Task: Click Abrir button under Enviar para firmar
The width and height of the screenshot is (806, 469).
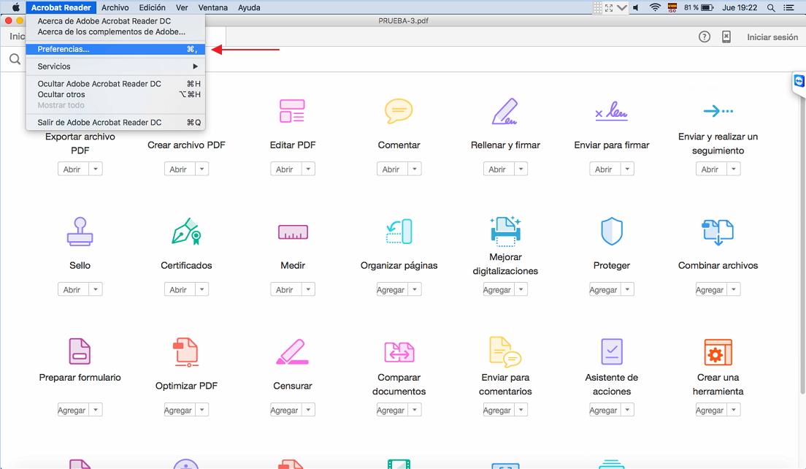Action: 603,169
